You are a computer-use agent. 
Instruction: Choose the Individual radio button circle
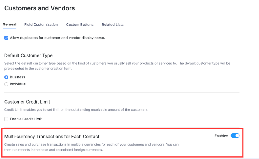(6, 84)
